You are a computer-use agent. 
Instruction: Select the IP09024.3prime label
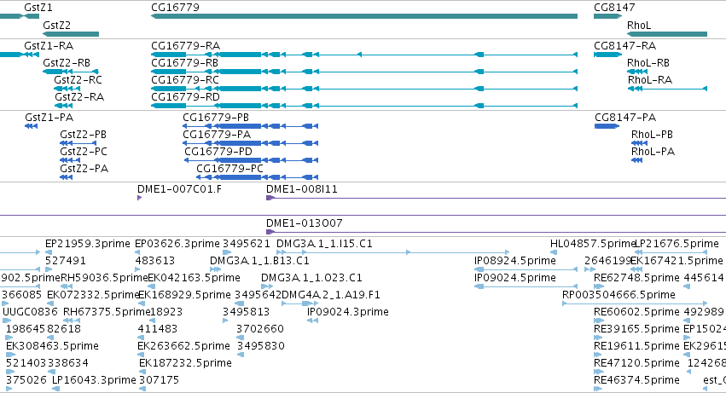coord(348,312)
